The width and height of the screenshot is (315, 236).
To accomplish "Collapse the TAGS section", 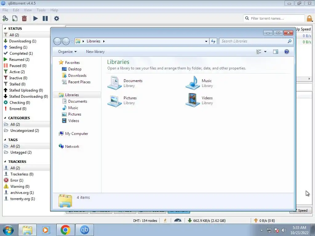I will click(5, 140).
